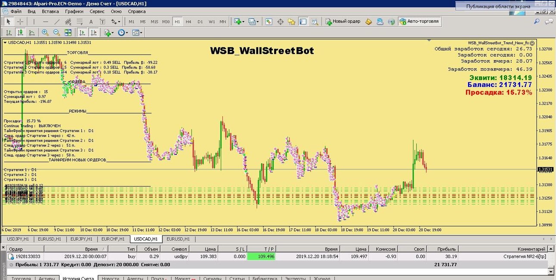Open the New chart dropdown

(239, 22)
